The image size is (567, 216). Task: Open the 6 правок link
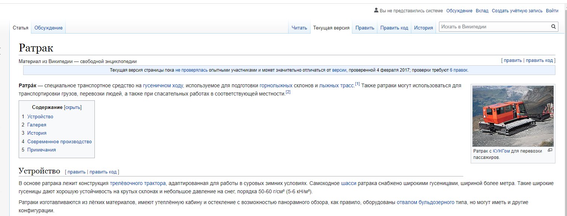click(x=459, y=70)
